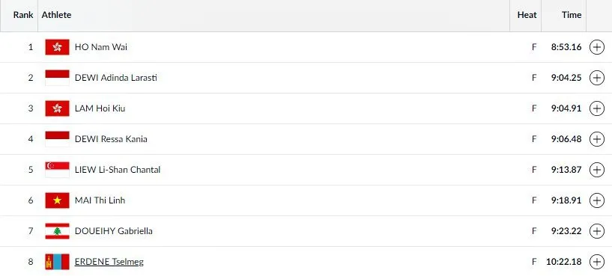
Task: Open ERDENE Tselmeg athlete link
Action: [x=109, y=262]
